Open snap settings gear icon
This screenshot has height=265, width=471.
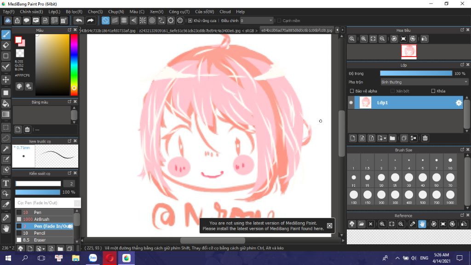(180, 20)
